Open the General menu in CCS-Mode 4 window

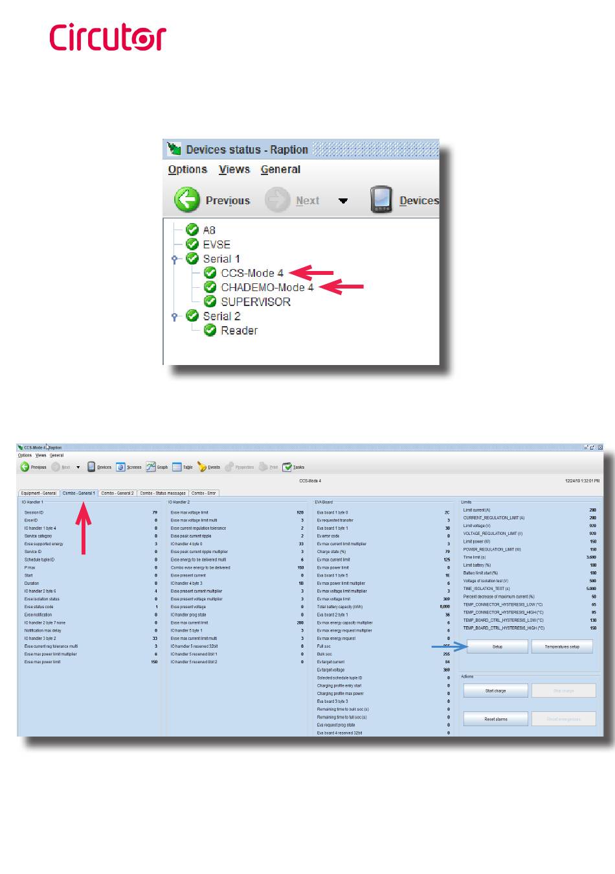(57, 455)
